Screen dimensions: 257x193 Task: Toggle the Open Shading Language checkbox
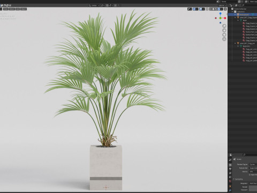click(x=250, y=175)
